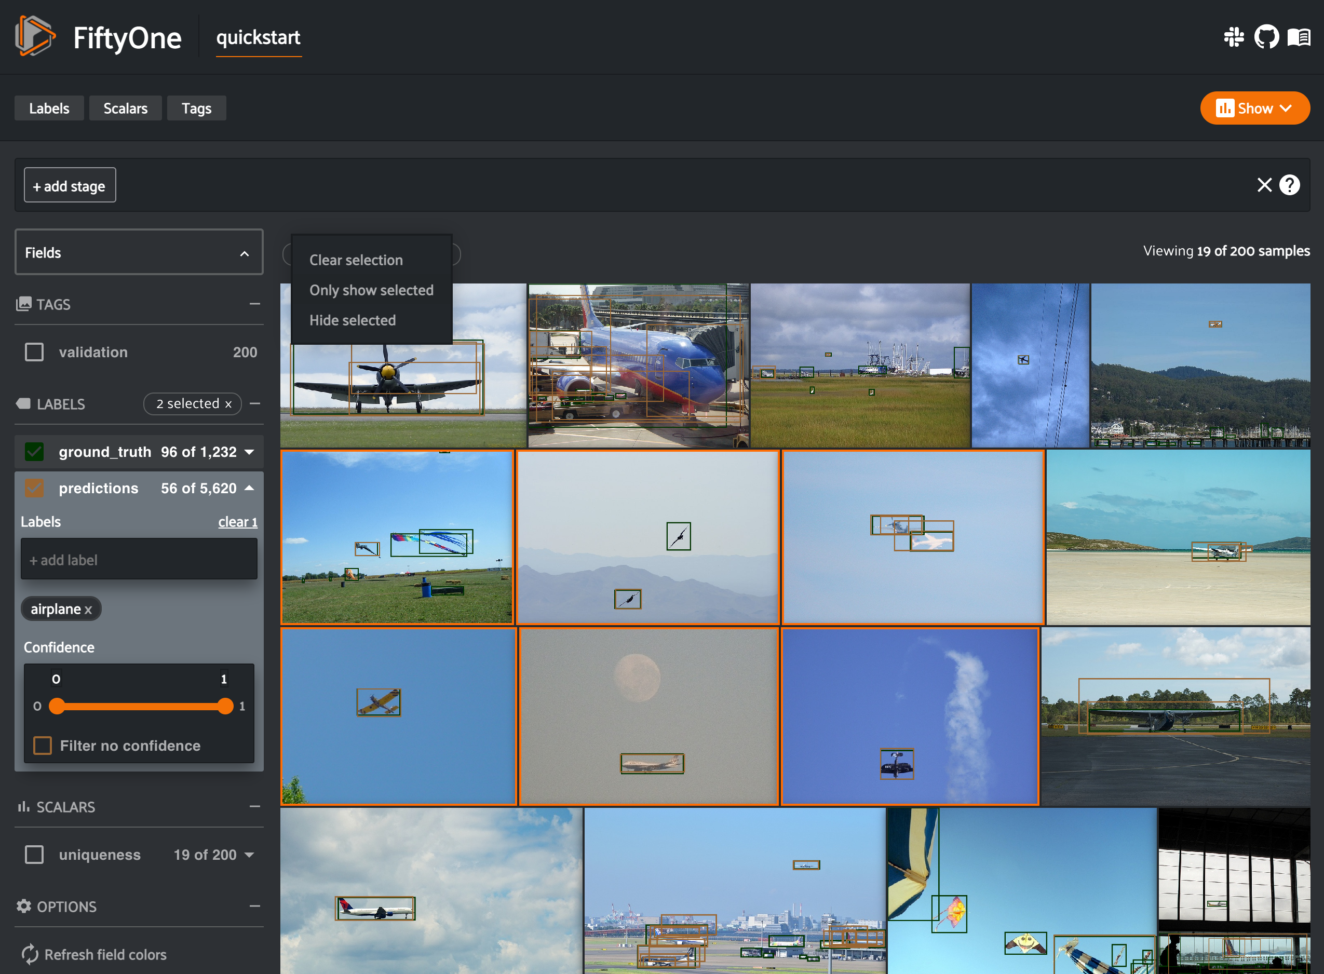
Task: Click the left confidence slider handle
Action: [57, 706]
